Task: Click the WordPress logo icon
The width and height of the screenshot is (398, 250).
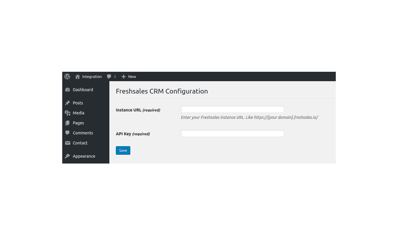Action: pyautogui.click(x=67, y=76)
